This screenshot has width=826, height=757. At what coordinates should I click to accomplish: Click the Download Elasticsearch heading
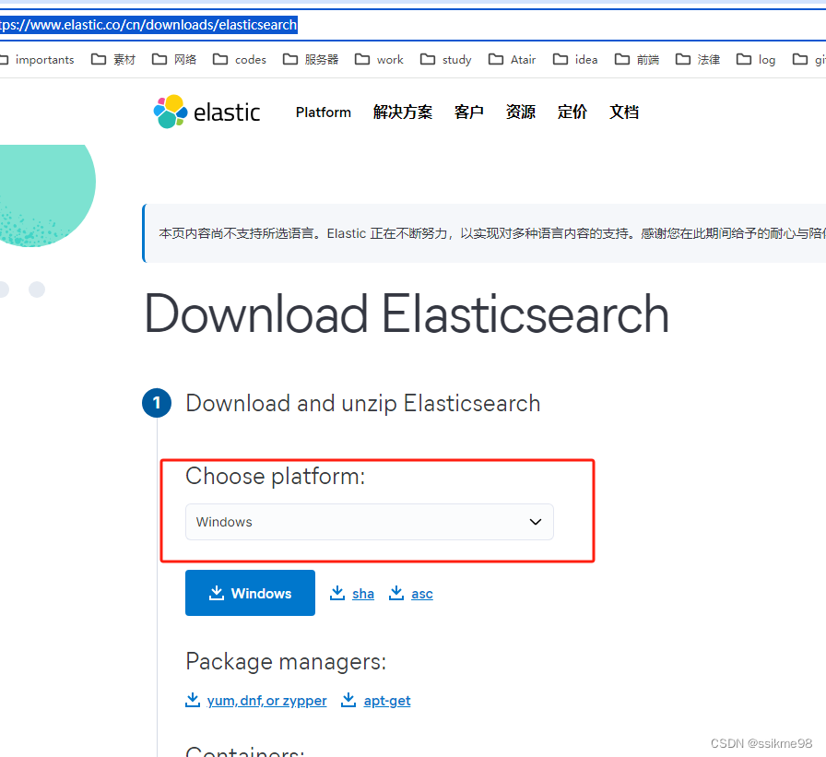(x=407, y=314)
